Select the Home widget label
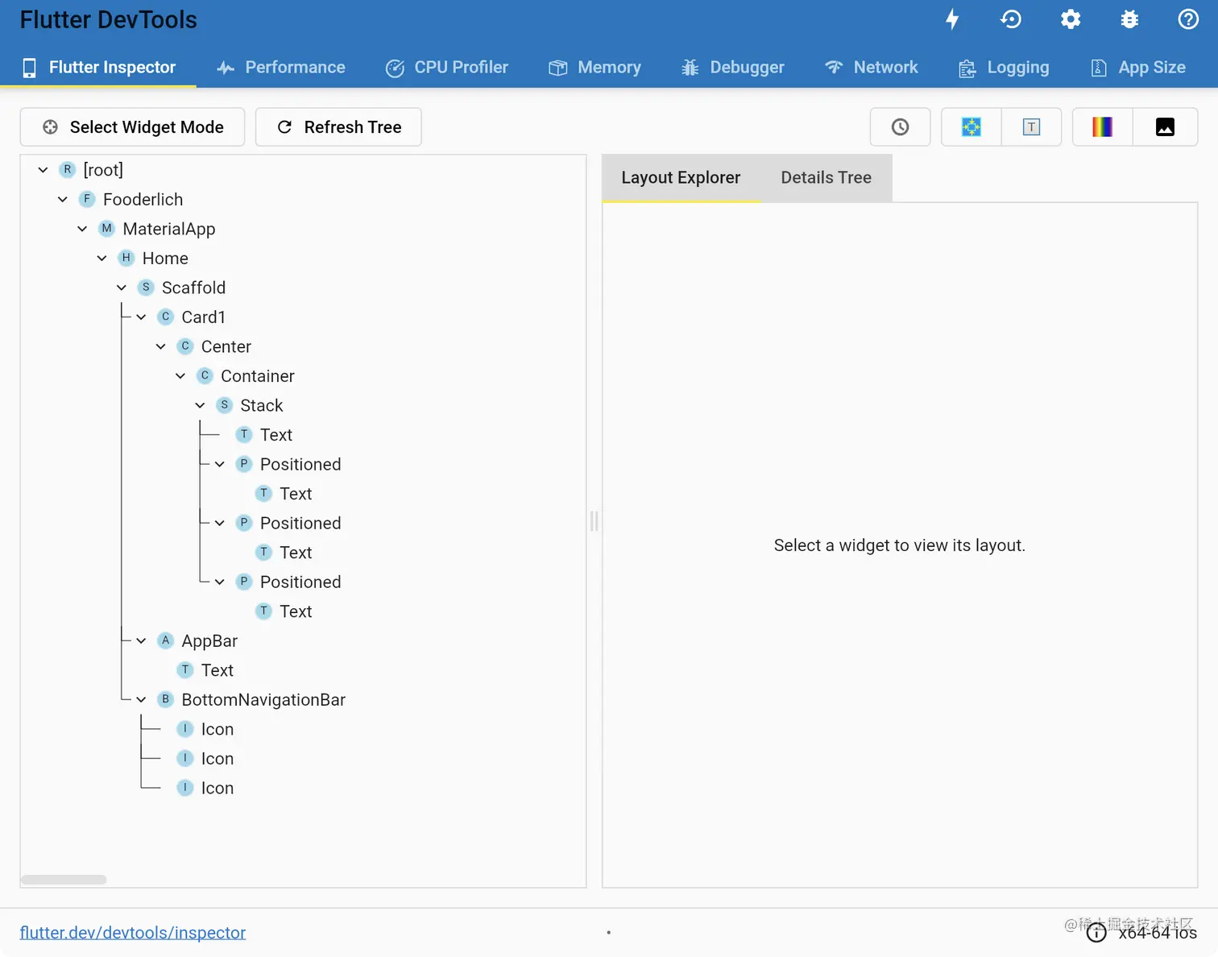This screenshot has height=957, width=1218. [165, 259]
